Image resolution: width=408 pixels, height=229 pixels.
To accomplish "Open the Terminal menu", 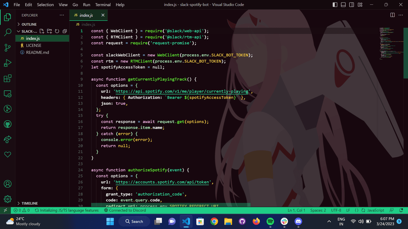I will (x=103, y=5).
